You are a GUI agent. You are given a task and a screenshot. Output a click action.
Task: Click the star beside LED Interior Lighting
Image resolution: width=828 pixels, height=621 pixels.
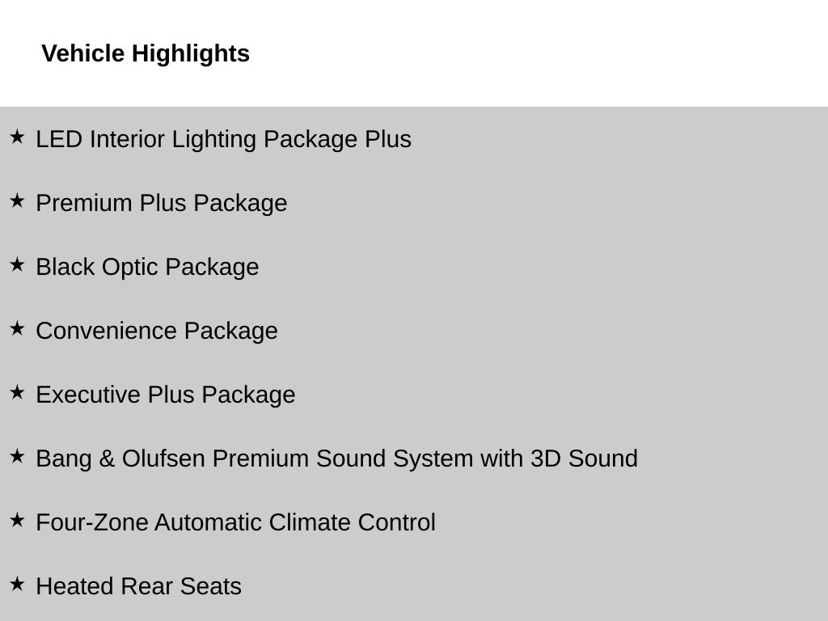(17, 137)
